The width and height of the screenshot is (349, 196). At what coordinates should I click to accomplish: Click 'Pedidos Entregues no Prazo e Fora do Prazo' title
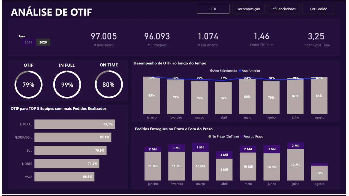(174, 129)
